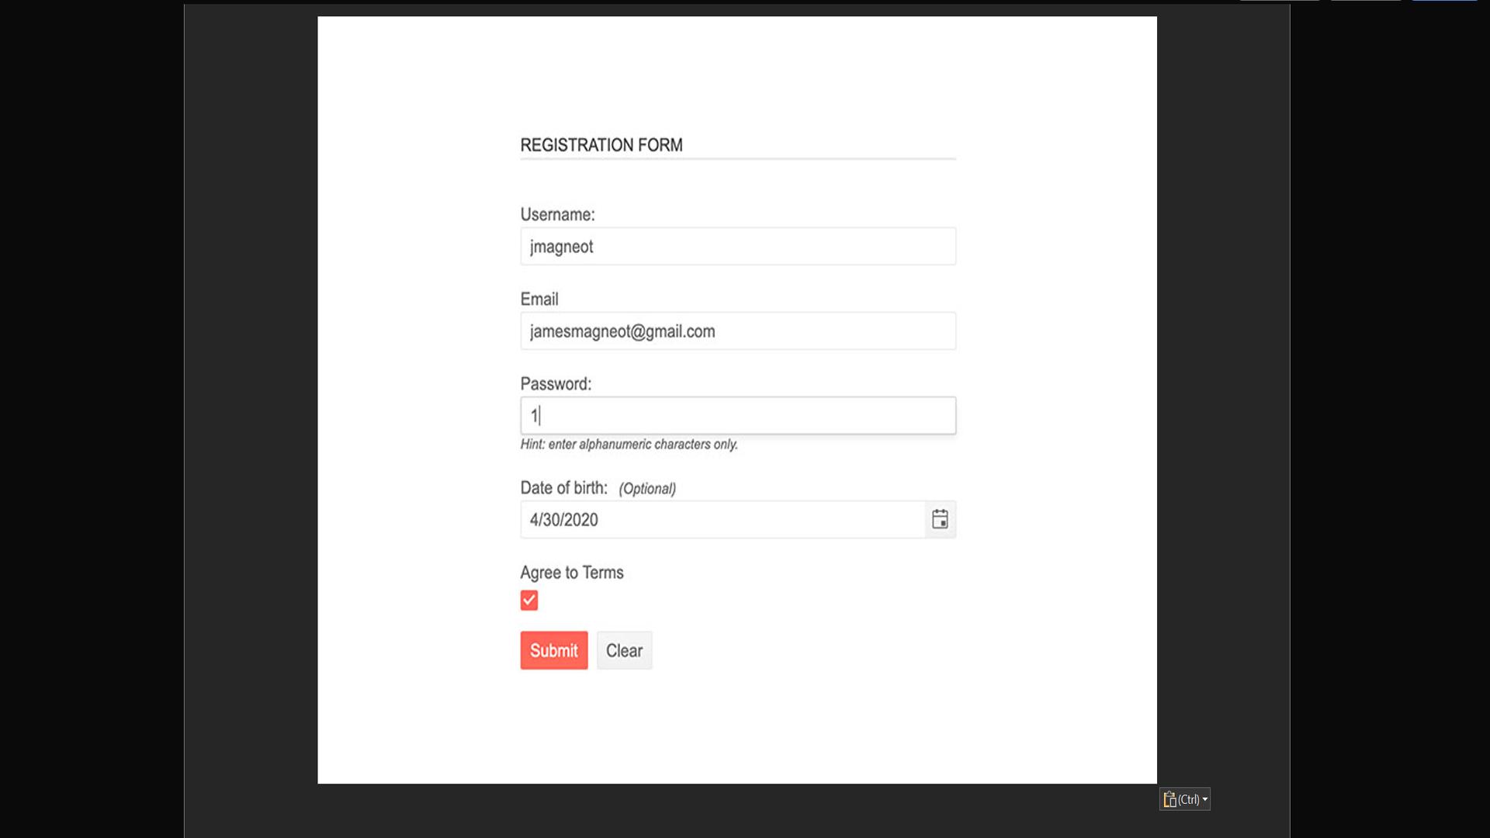
Task: Click the calendar date selector button
Action: (938, 520)
